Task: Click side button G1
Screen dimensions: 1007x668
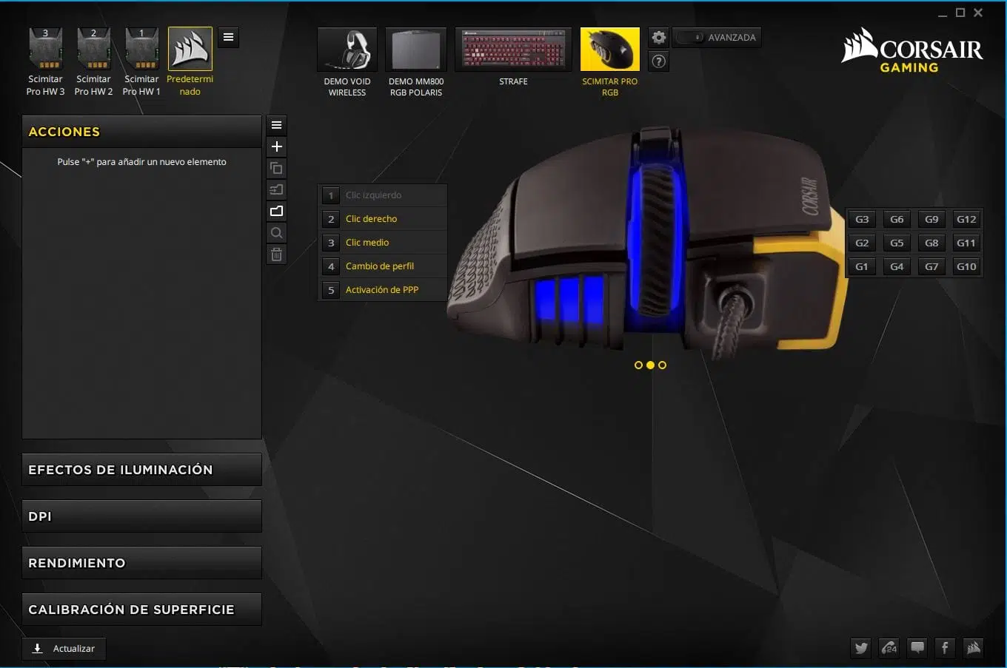Action: (x=862, y=266)
